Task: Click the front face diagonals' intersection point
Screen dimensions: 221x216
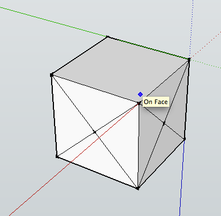Action: 95,132
